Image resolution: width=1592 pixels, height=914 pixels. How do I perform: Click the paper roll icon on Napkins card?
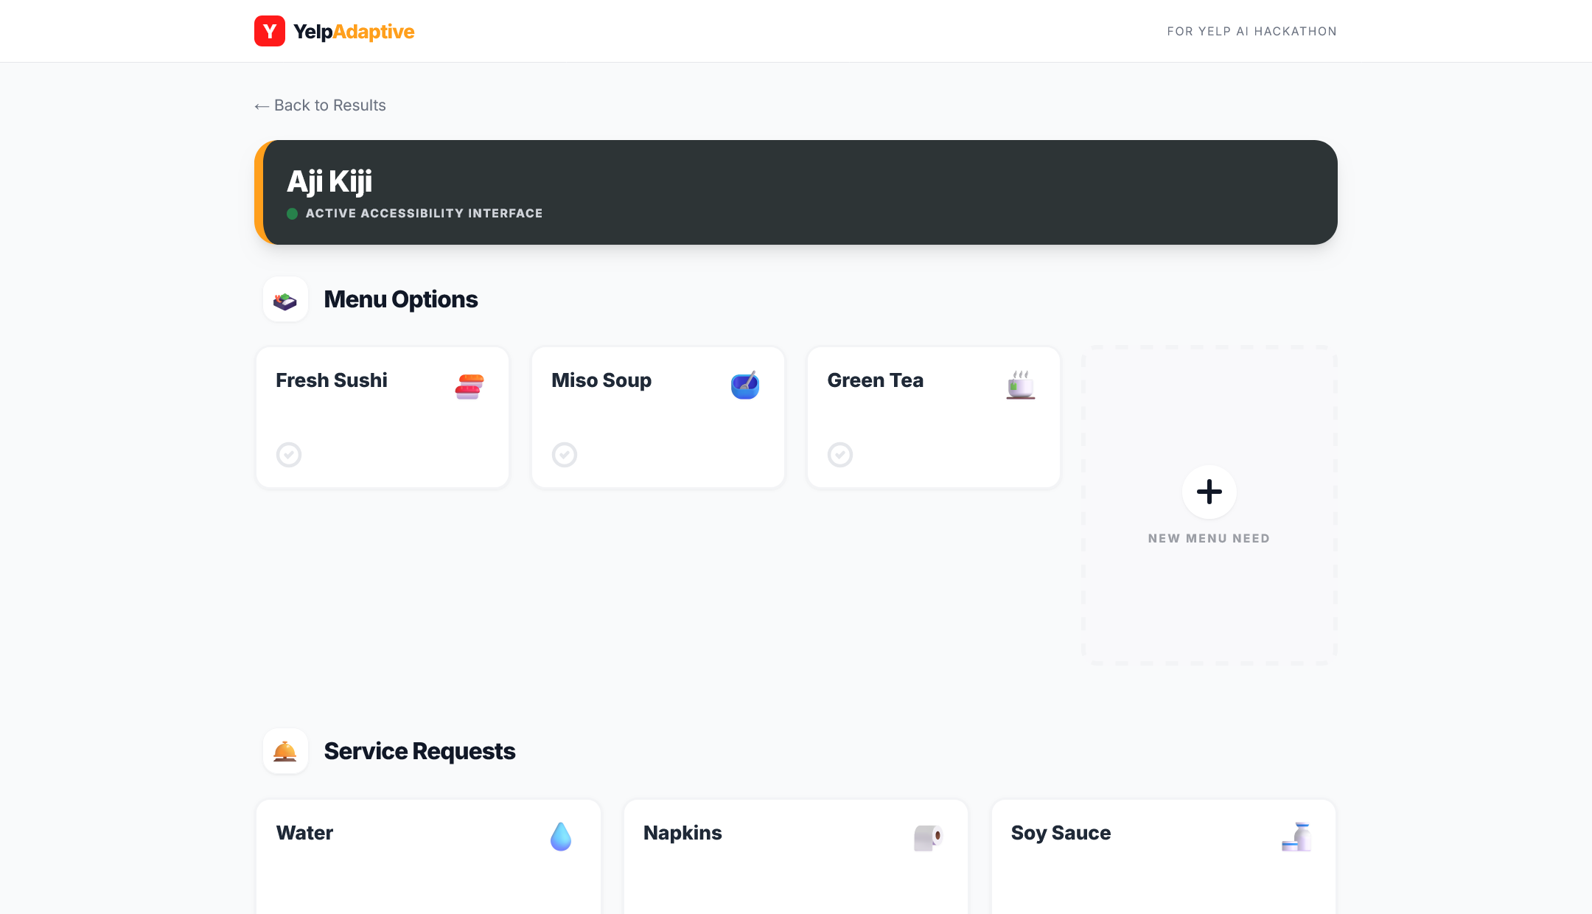(928, 837)
